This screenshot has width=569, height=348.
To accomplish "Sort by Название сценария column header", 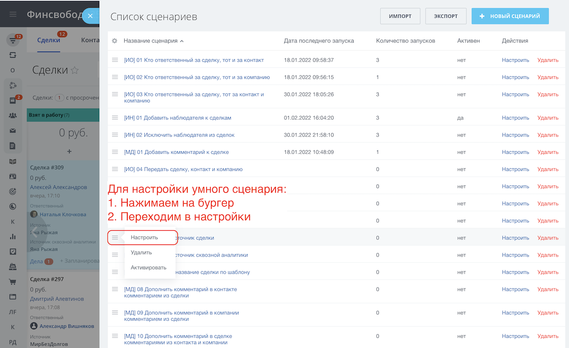I will point(151,41).
